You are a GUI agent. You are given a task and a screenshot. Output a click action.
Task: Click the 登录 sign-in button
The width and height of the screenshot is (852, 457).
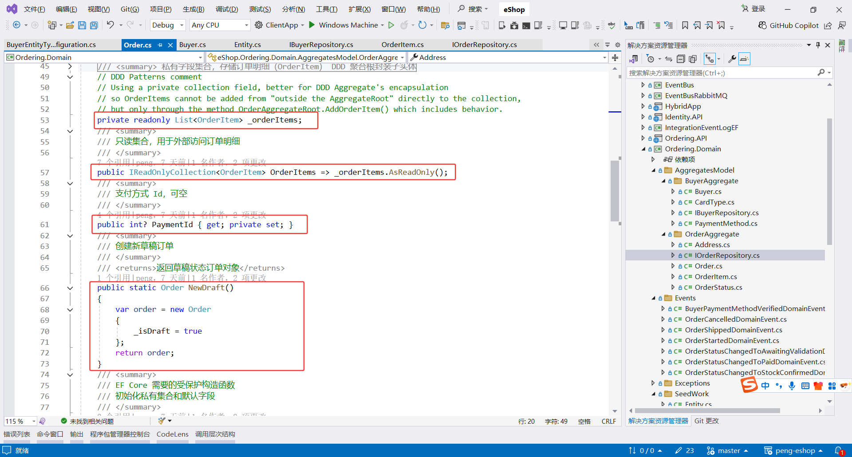coord(753,9)
